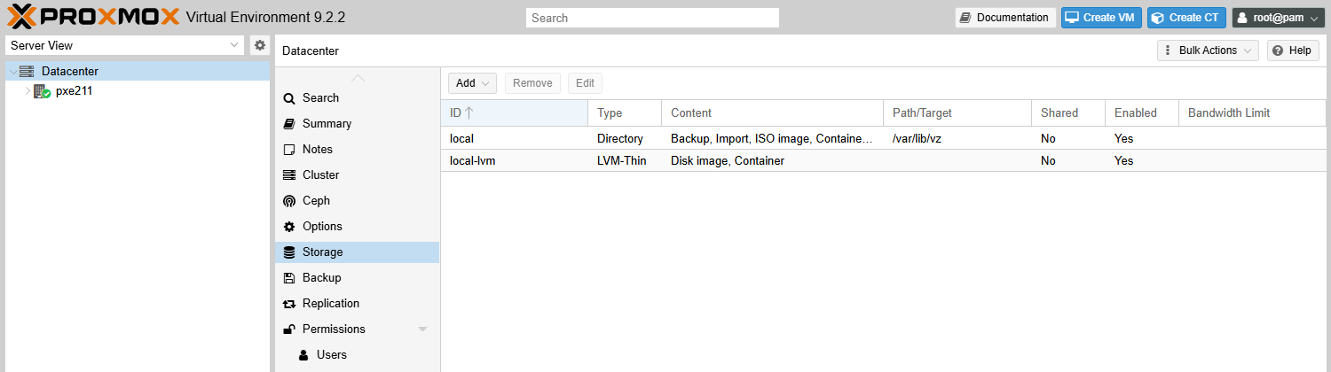This screenshot has width=1331, height=372.
Task: Click the gear icon beside Server View
Action: pos(260,45)
